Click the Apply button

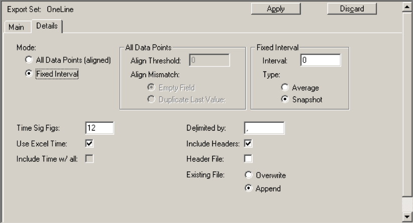tap(276, 9)
